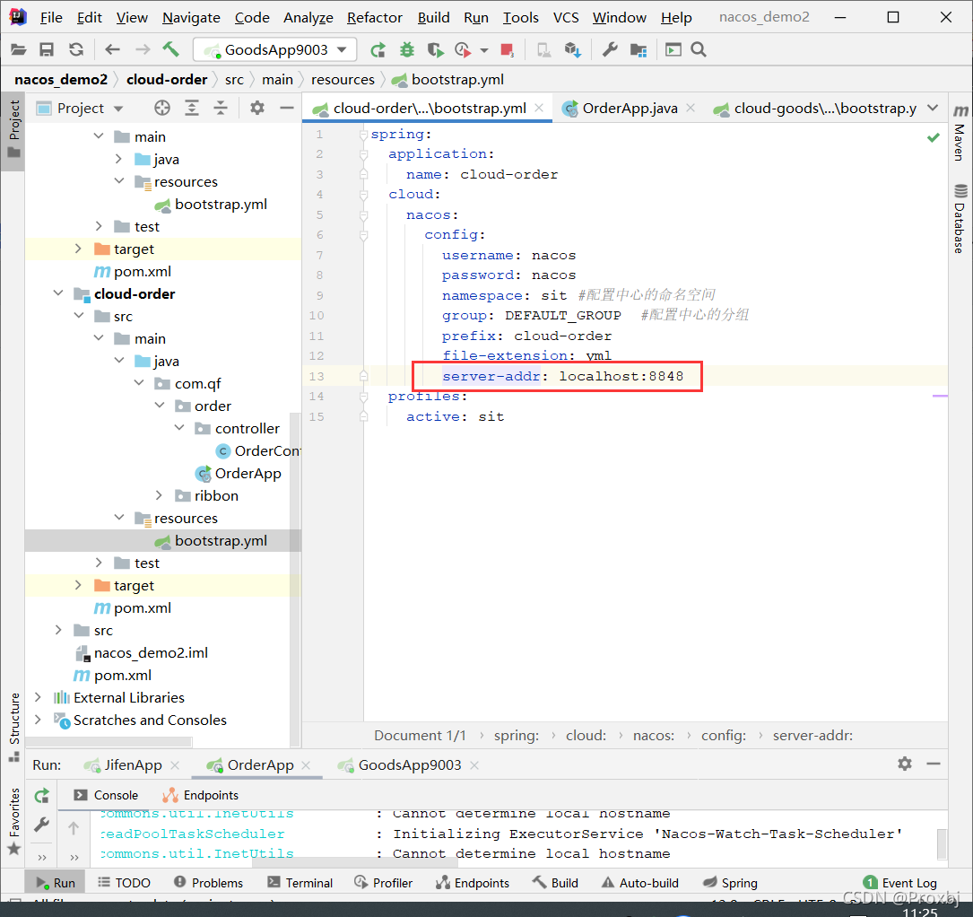Collapse the com.qf package node

pos(140,383)
